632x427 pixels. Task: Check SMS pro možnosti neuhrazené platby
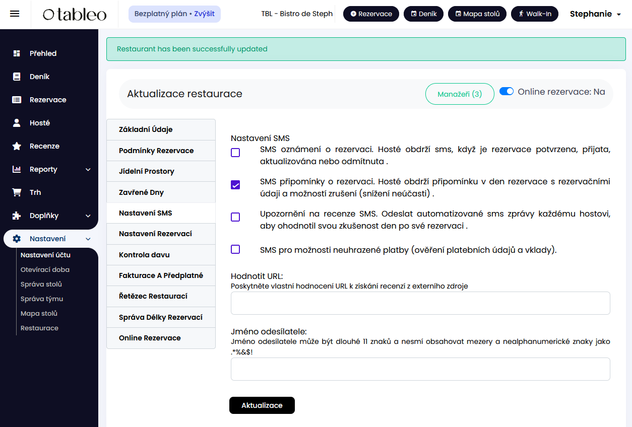(x=235, y=249)
